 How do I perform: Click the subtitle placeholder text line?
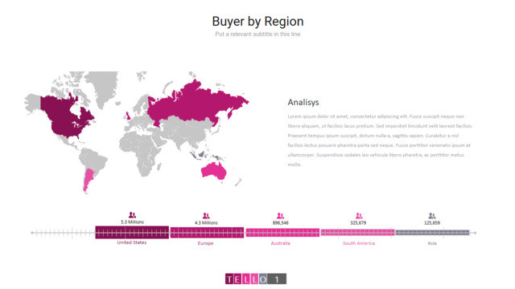tap(257, 34)
